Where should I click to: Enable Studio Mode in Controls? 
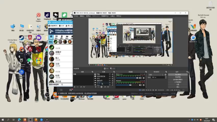click(178, 82)
